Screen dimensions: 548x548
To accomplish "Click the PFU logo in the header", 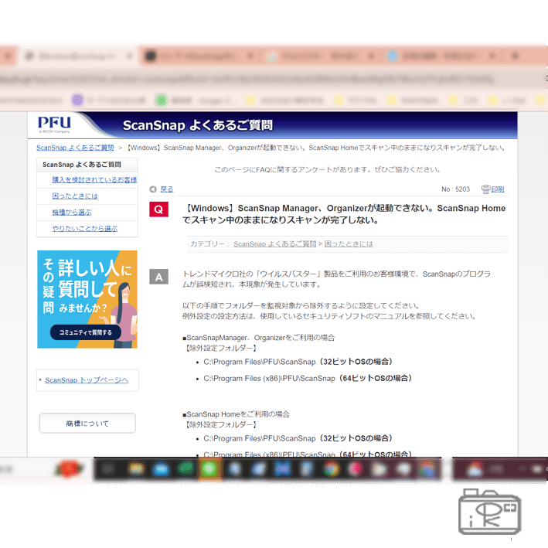I will tap(54, 124).
